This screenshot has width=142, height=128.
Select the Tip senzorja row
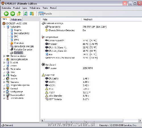pos(76,27)
